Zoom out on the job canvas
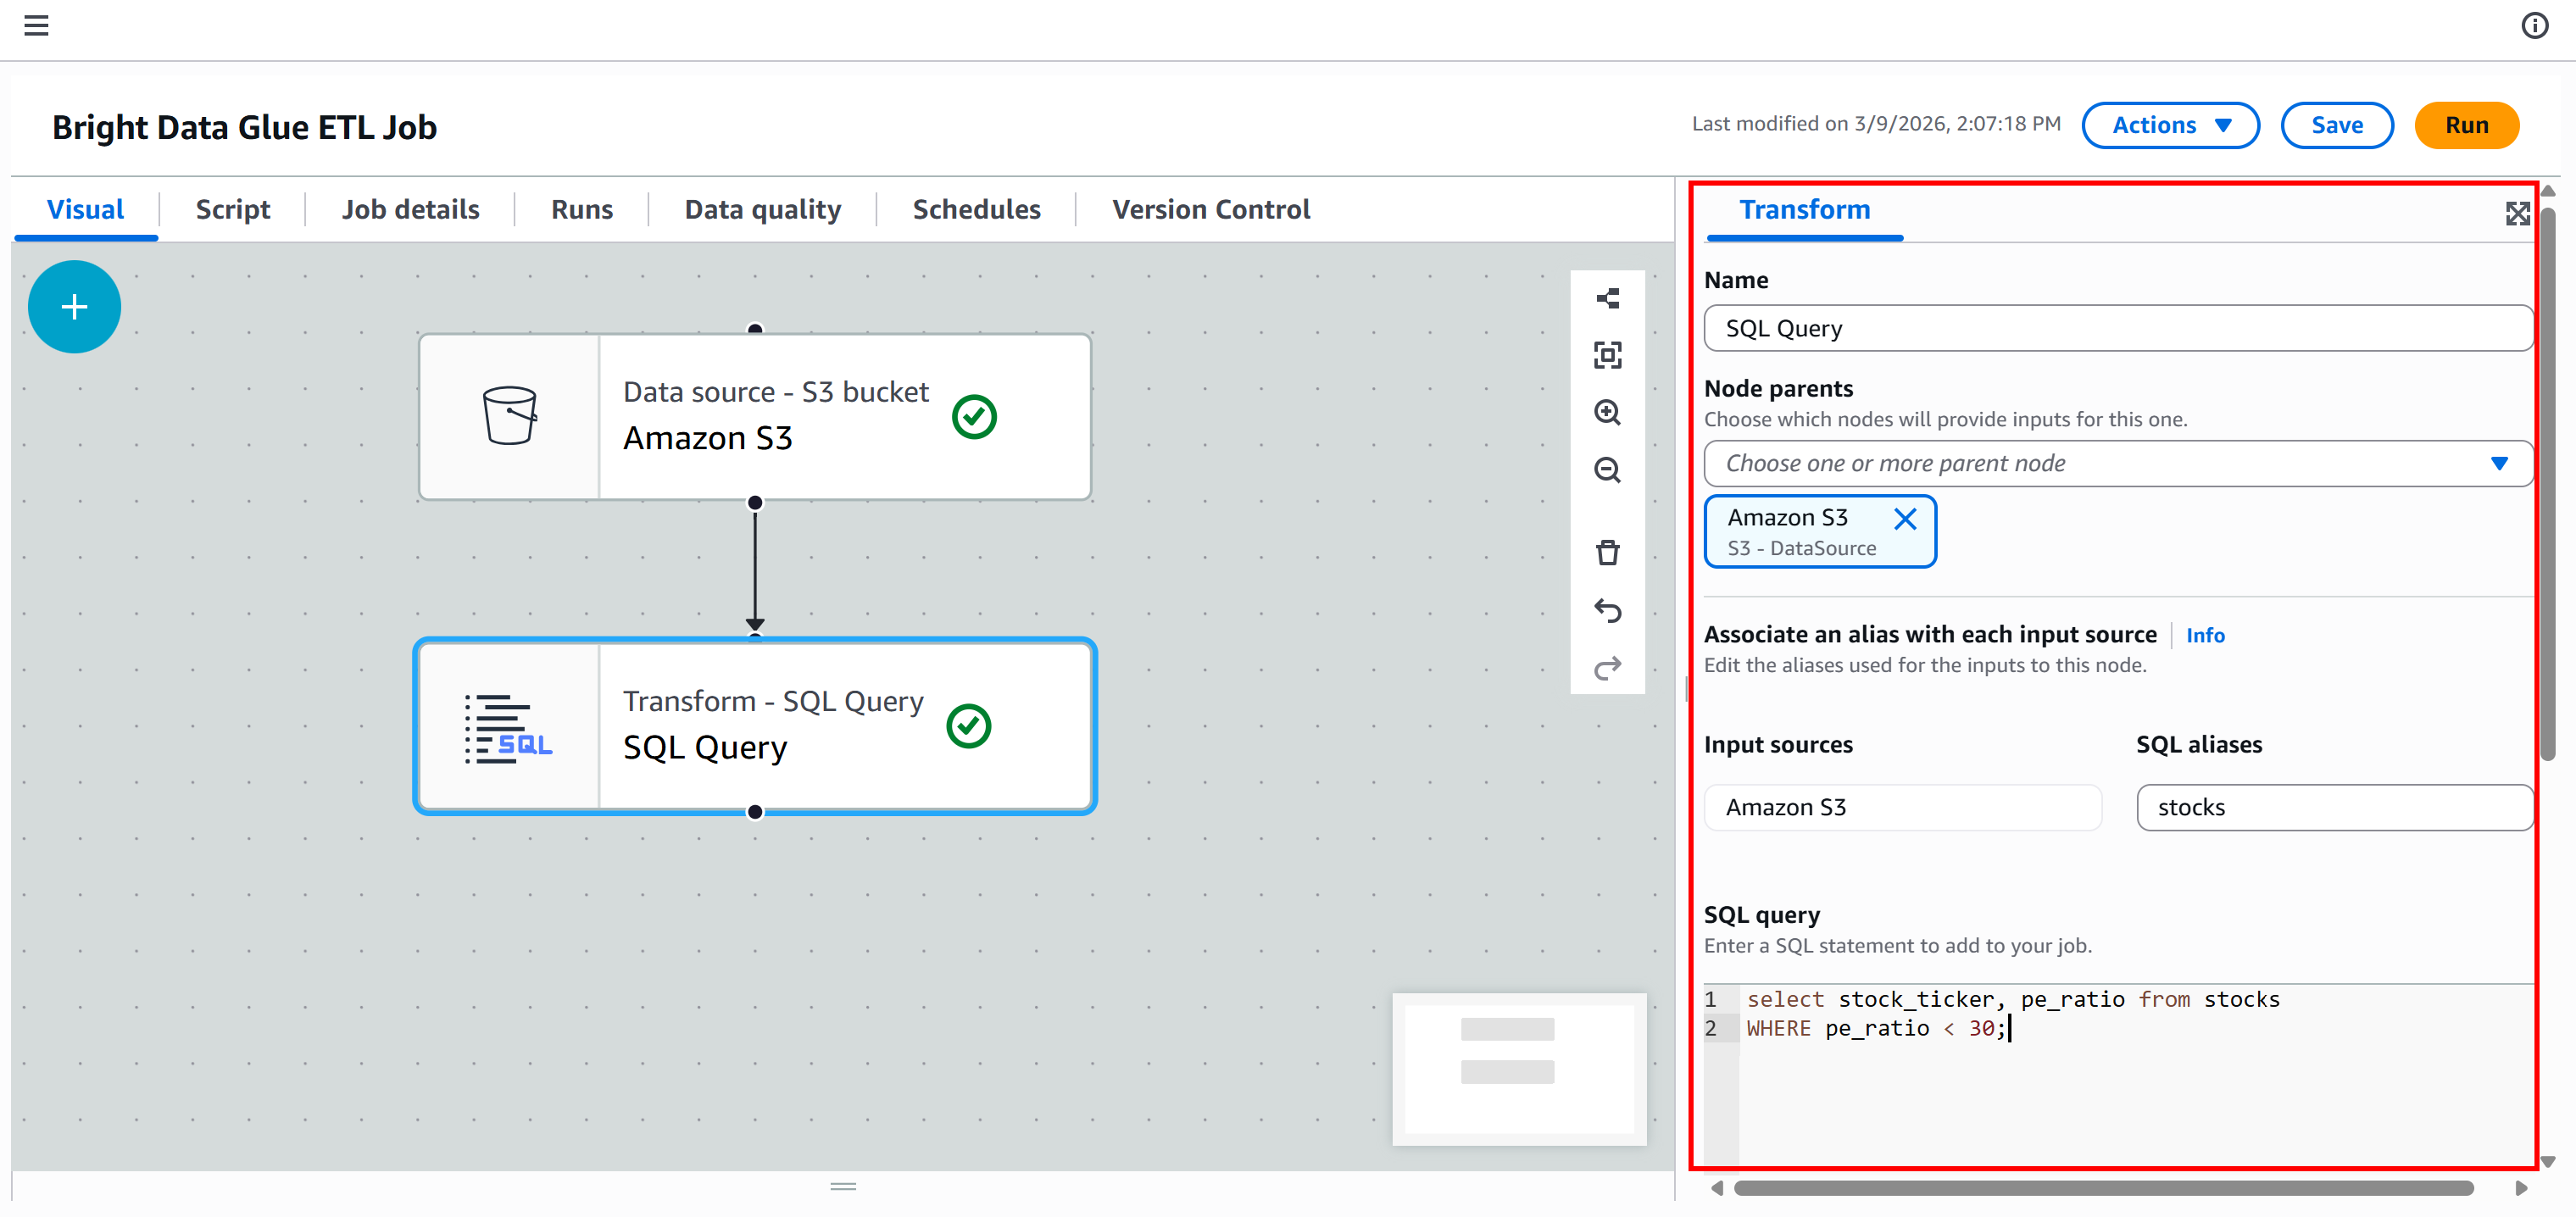The width and height of the screenshot is (2576, 1217). tap(1608, 470)
